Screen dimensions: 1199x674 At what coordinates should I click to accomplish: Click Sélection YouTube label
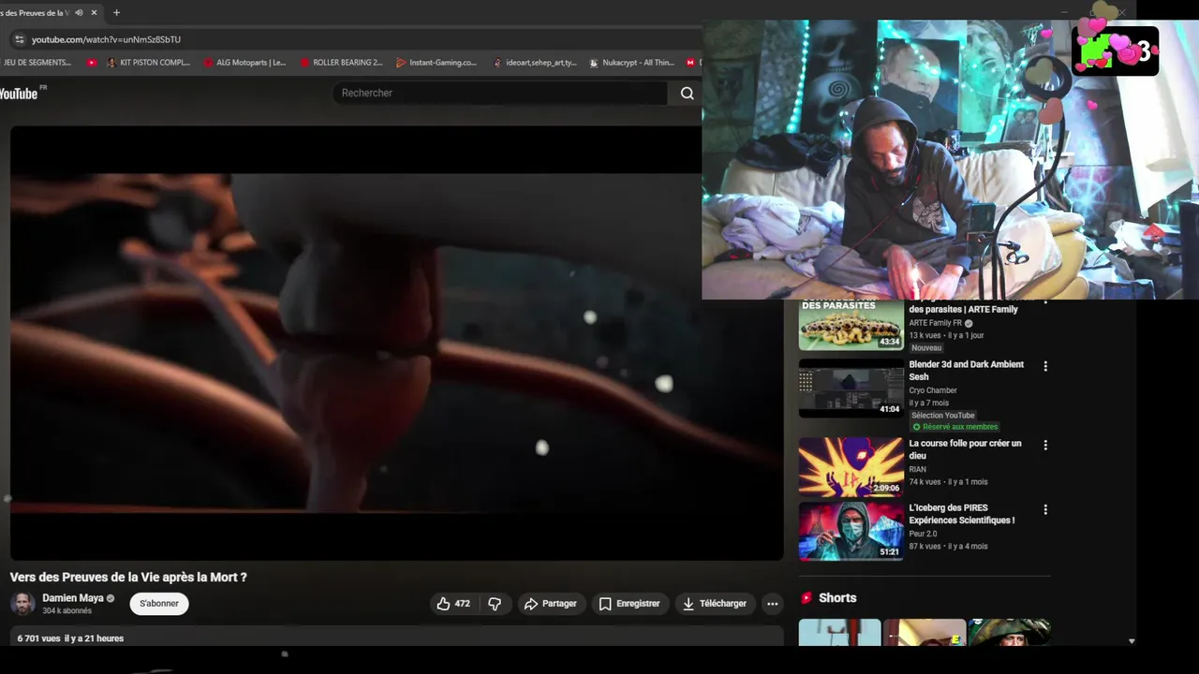[943, 416]
